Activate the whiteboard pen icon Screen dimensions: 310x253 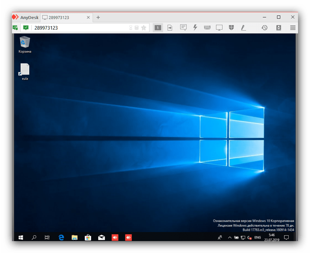[x=243, y=27]
